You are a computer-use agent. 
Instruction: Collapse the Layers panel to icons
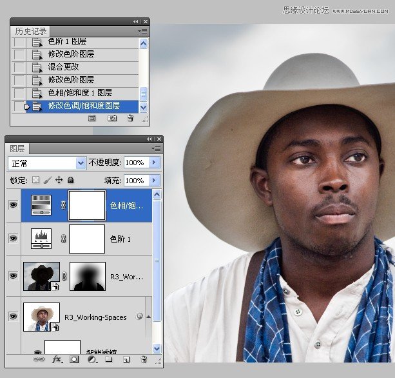(149, 139)
